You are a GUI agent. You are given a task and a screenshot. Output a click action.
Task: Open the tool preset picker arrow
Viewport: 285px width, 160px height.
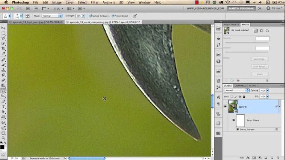tap(9, 16)
